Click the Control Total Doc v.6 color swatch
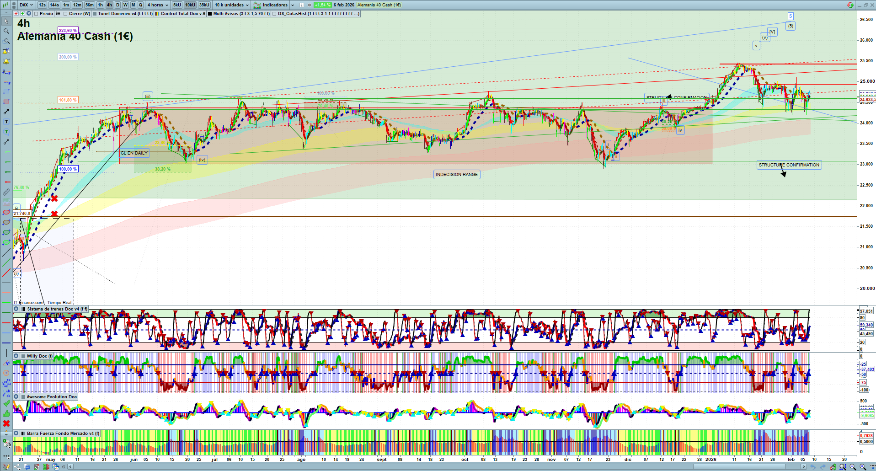Viewport: 876px width, 471px height. click(x=157, y=14)
